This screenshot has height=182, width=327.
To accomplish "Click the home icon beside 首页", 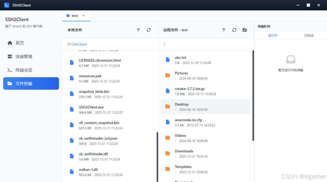I will [10, 43].
